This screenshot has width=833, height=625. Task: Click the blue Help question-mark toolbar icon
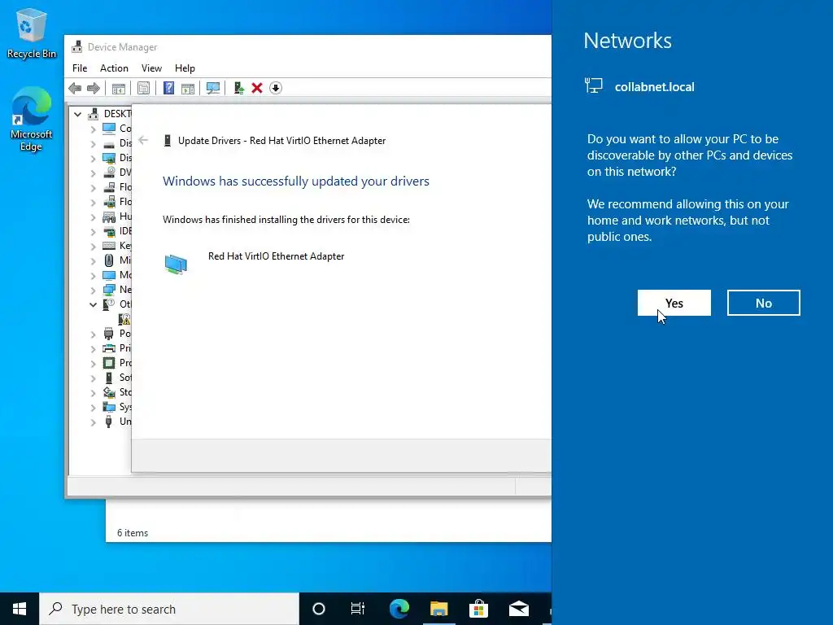168,88
